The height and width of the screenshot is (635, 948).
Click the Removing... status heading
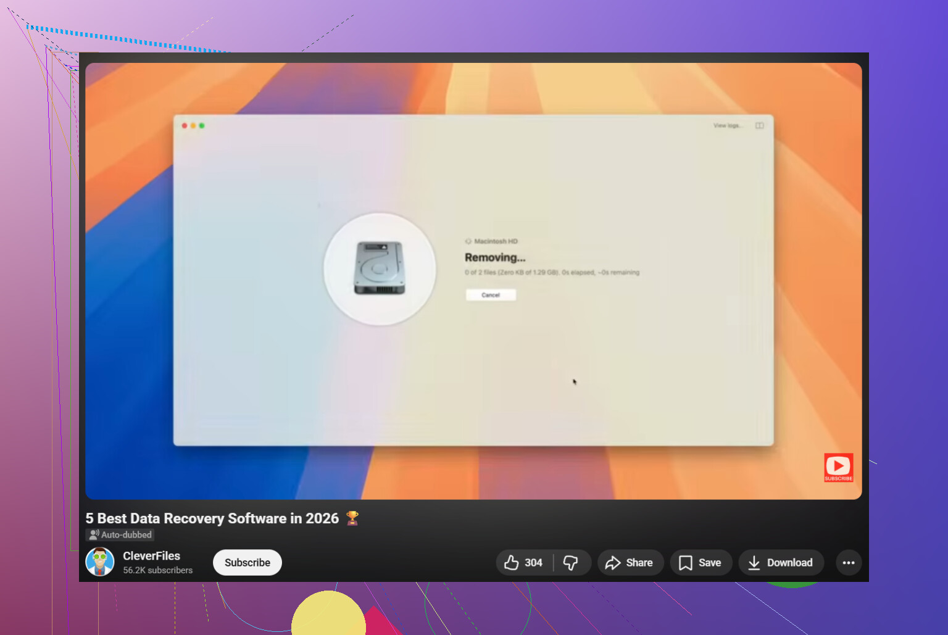[x=495, y=257]
